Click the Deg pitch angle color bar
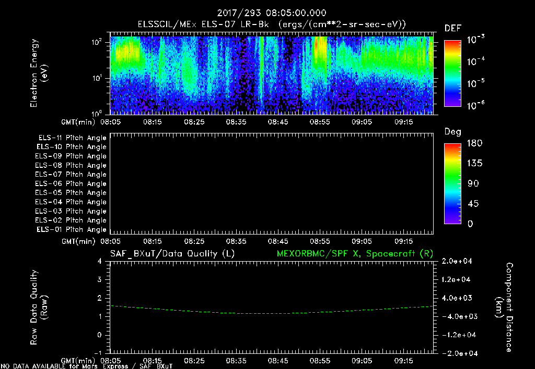This screenshot has width=535, height=369. [452, 183]
